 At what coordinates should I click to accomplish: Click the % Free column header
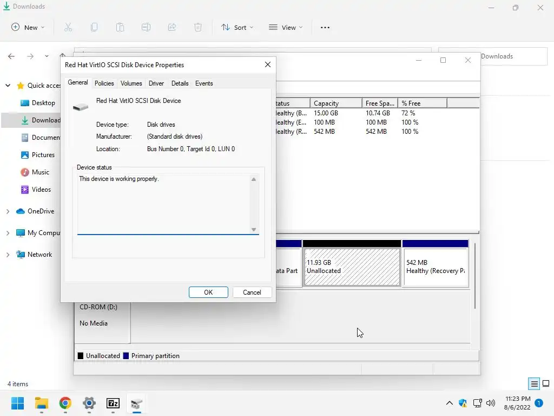(x=422, y=103)
